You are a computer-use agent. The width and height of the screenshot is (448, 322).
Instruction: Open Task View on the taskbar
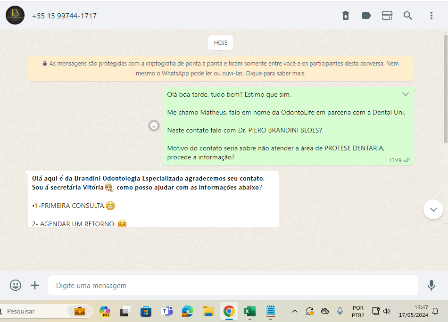coord(125,311)
